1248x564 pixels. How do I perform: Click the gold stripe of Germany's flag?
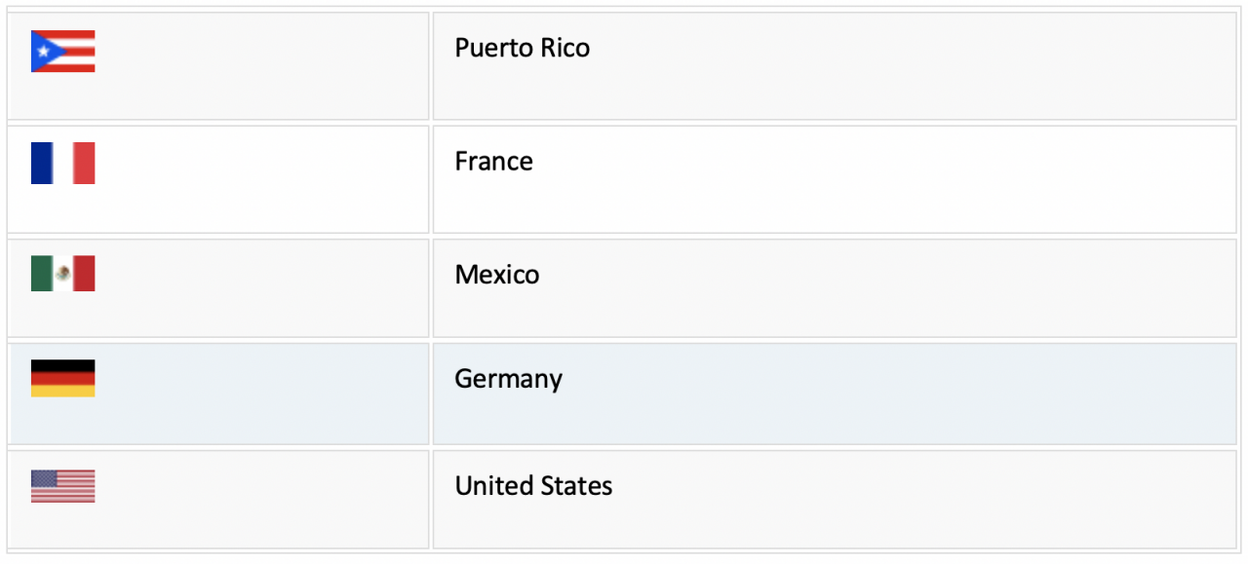click(x=62, y=391)
